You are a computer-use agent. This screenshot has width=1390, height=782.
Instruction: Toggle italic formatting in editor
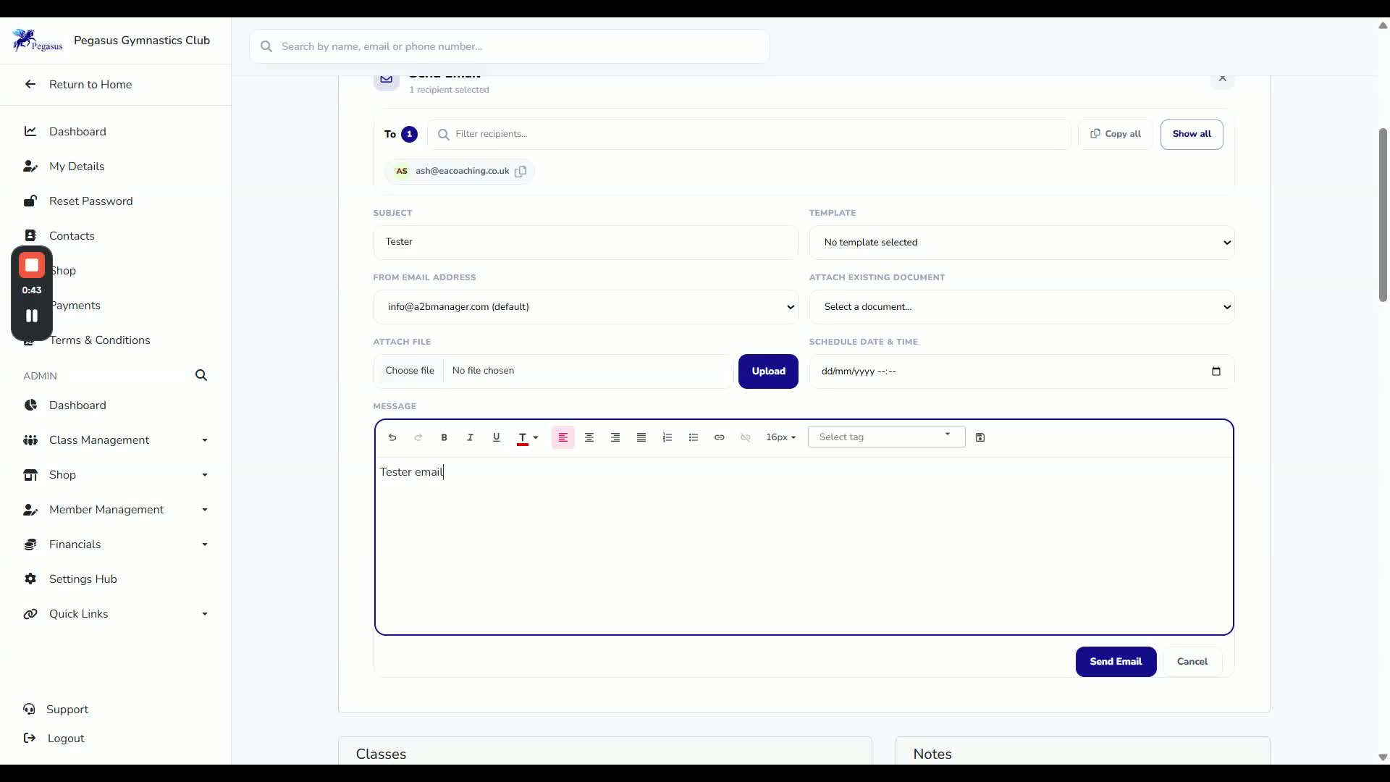click(470, 437)
